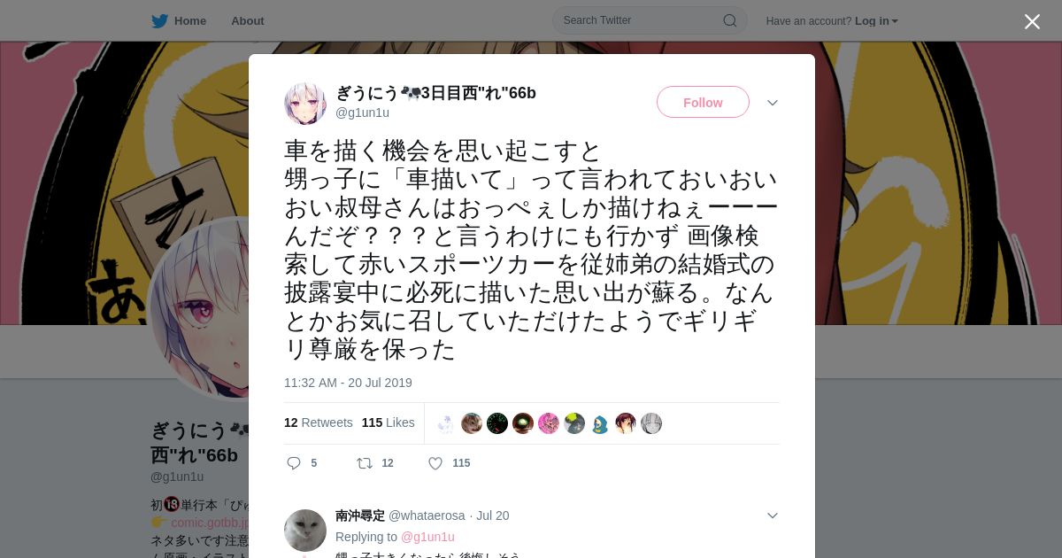Click the reply speech bubble icon

(x=294, y=463)
